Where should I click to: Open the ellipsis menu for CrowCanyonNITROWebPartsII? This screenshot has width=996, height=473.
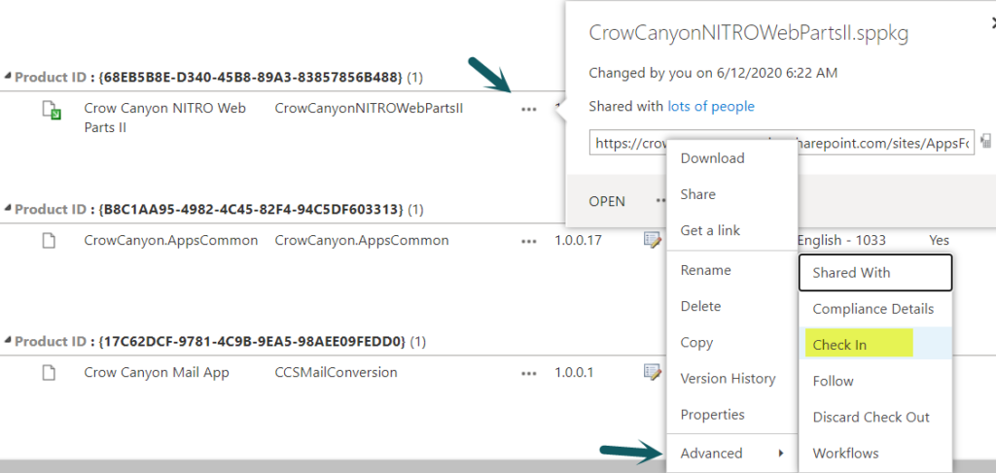click(x=528, y=109)
